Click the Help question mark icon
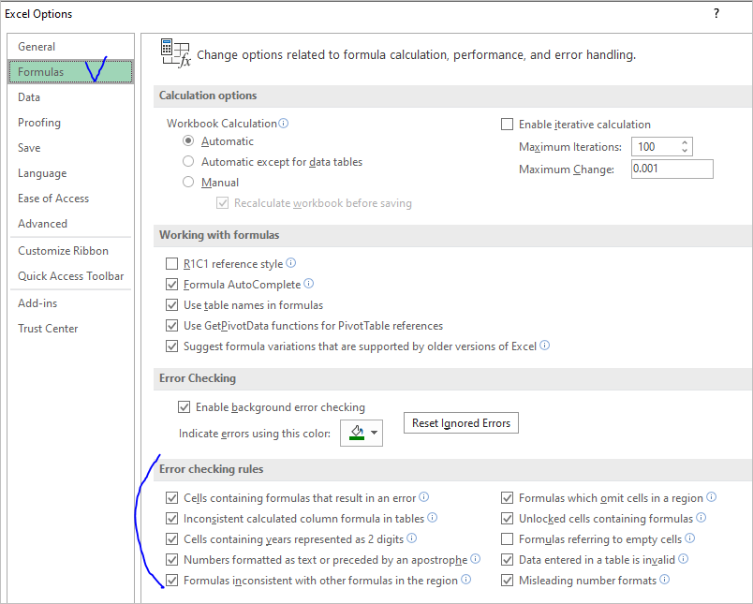The height and width of the screenshot is (604, 753). [x=716, y=13]
